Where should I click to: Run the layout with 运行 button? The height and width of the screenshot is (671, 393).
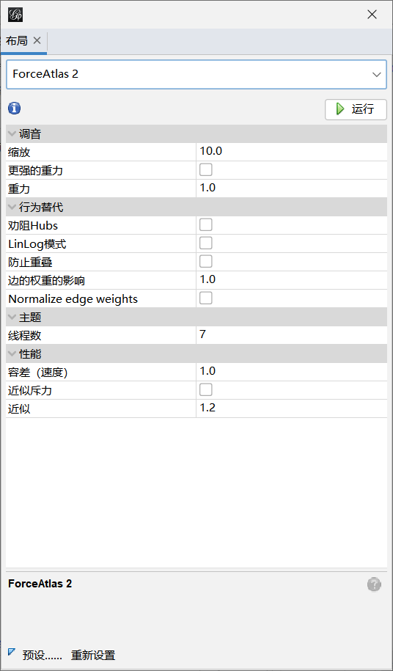click(x=356, y=109)
